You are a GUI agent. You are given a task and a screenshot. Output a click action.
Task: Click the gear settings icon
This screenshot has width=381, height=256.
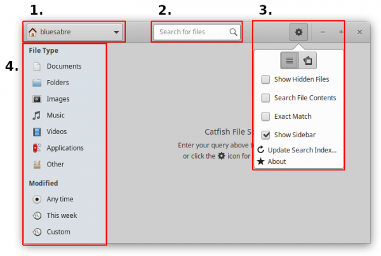(298, 32)
